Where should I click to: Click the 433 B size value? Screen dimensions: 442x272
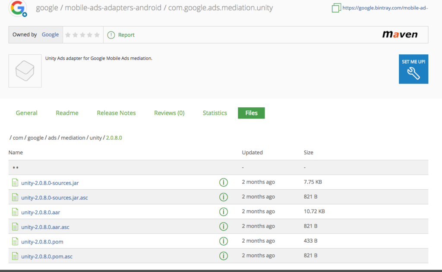pos(310,241)
